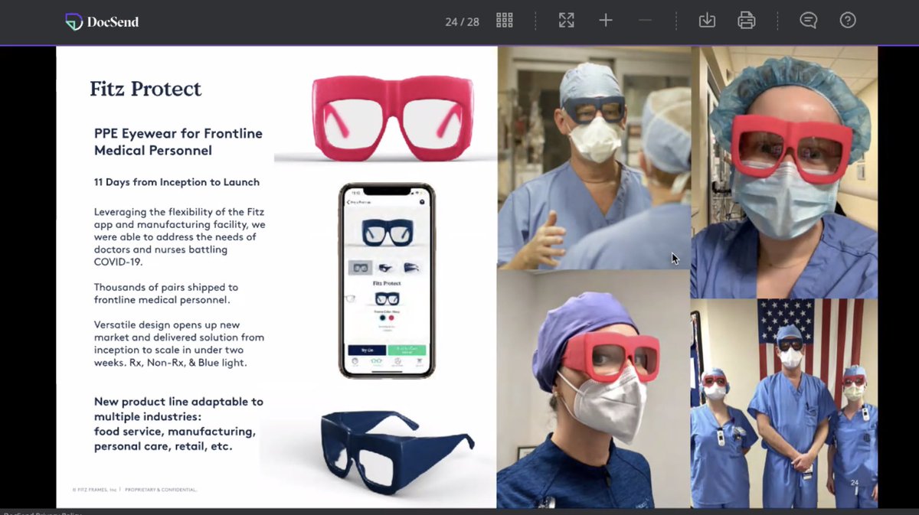Screen dimensions: 919x515
Task: Zoom in with the plus icon
Action: click(606, 21)
